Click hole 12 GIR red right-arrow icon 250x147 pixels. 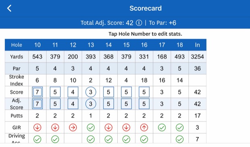tap(73, 127)
